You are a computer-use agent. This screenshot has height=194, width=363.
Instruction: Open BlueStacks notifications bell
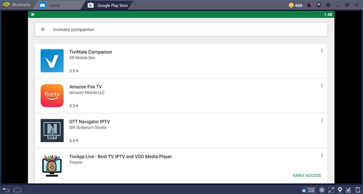point(309,5)
